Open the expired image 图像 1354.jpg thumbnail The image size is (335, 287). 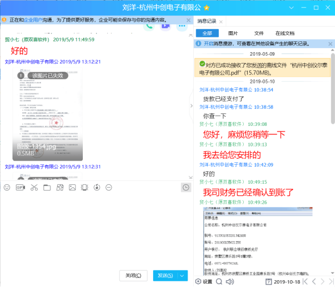[48, 114]
